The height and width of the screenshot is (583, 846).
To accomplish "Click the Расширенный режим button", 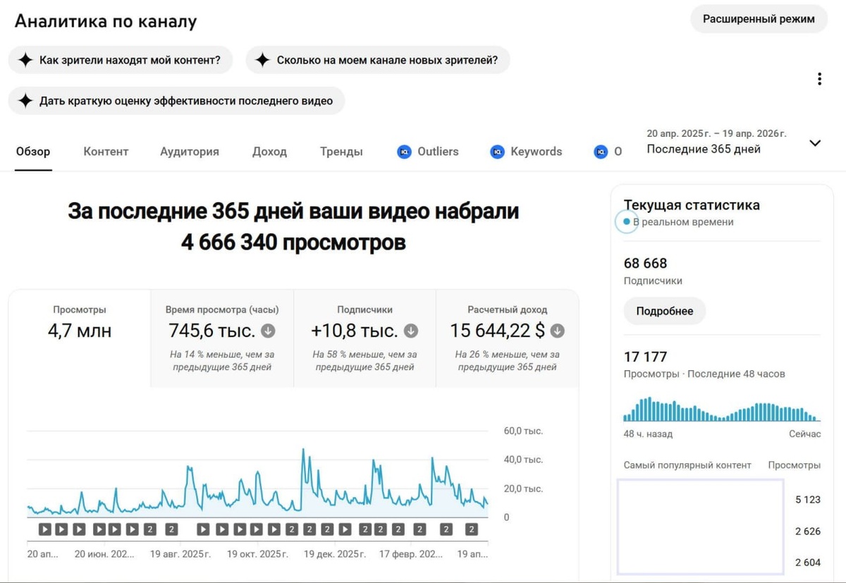I will tap(759, 19).
